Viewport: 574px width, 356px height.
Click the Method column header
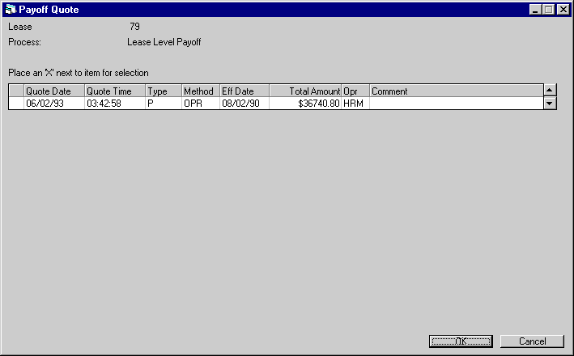pos(201,91)
